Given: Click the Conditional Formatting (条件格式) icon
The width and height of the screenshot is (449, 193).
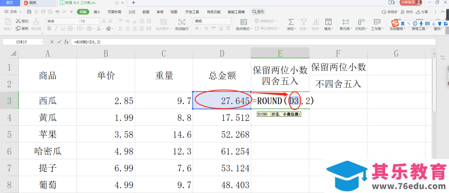Looking at the screenshot, I should 244,22.
